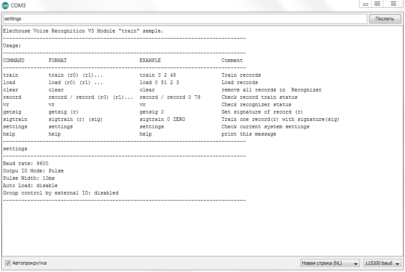Screen dimensions: 405x272
Task: Click the 'Train records' comment text
Action: click(241, 75)
